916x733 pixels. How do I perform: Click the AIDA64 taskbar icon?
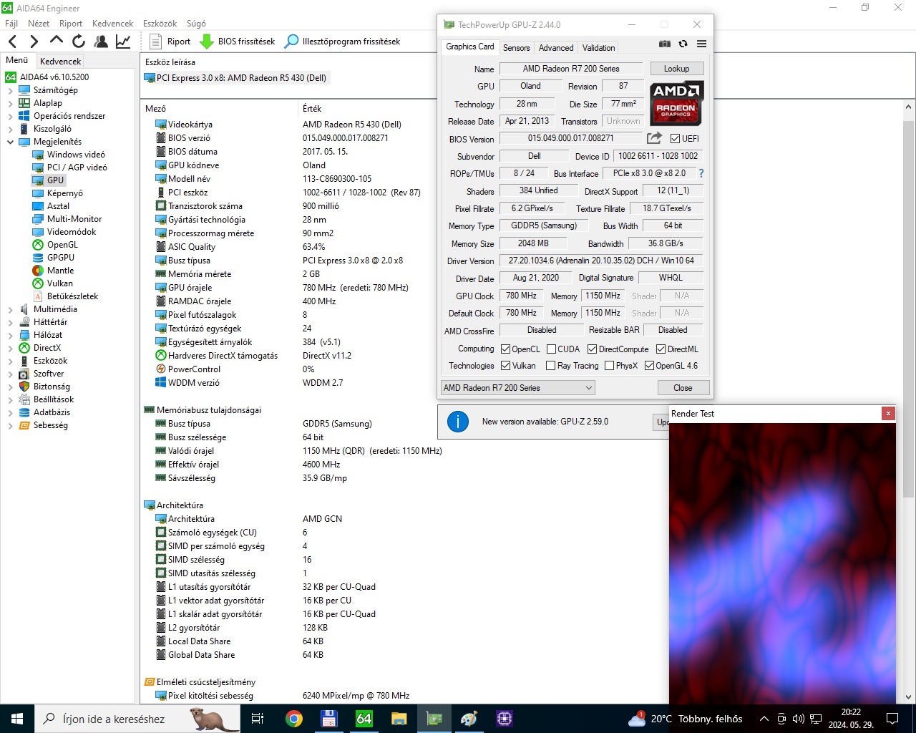tap(364, 719)
